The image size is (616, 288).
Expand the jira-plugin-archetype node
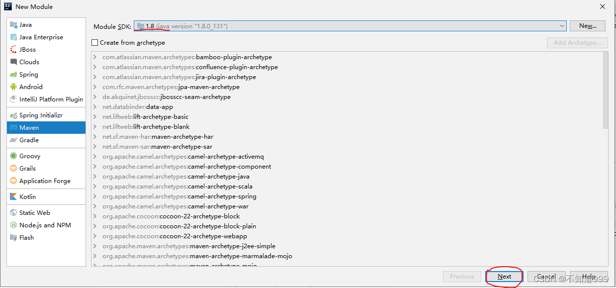coord(95,77)
